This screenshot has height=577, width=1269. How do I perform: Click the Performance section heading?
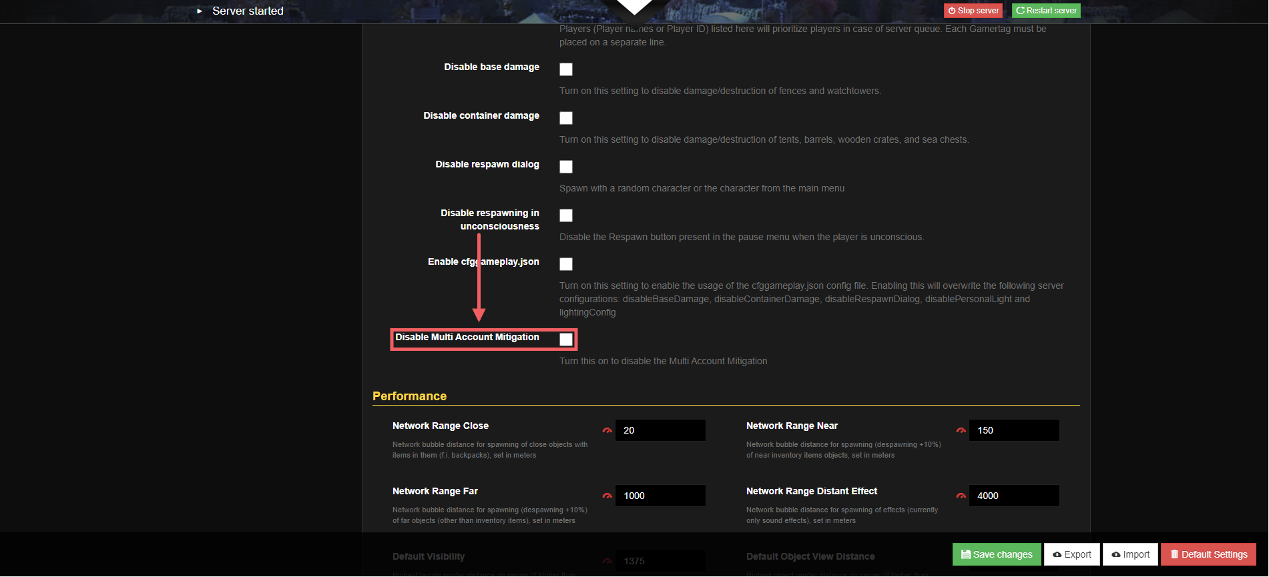pos(409,396)
